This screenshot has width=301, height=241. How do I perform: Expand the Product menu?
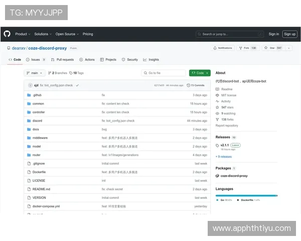23,34
